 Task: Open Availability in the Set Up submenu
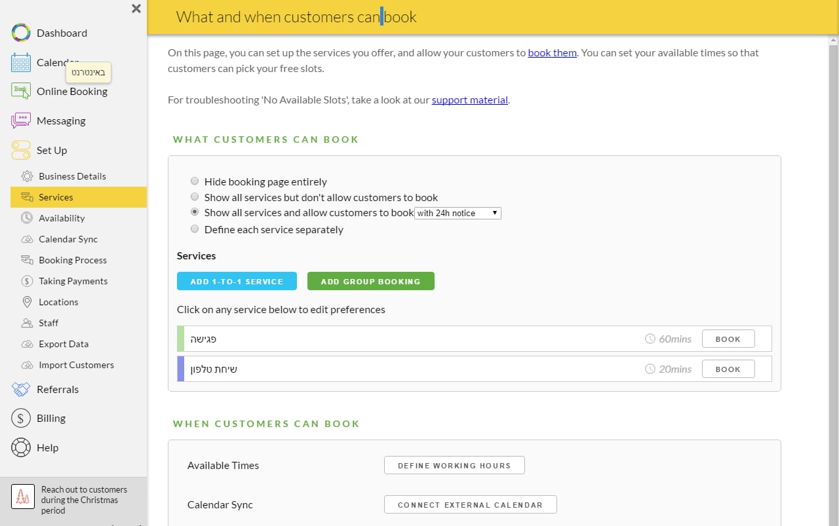[x=62, y=218]
